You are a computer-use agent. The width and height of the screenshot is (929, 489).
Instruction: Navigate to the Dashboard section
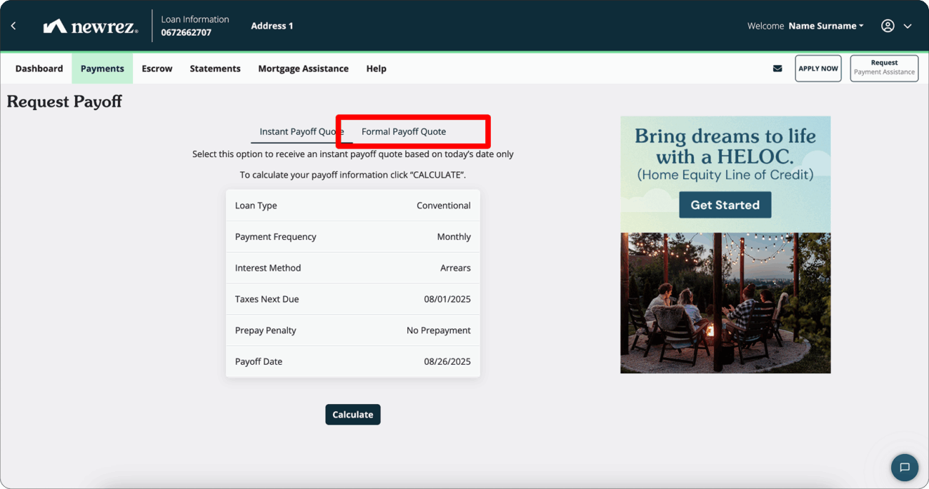pos(39,68)
